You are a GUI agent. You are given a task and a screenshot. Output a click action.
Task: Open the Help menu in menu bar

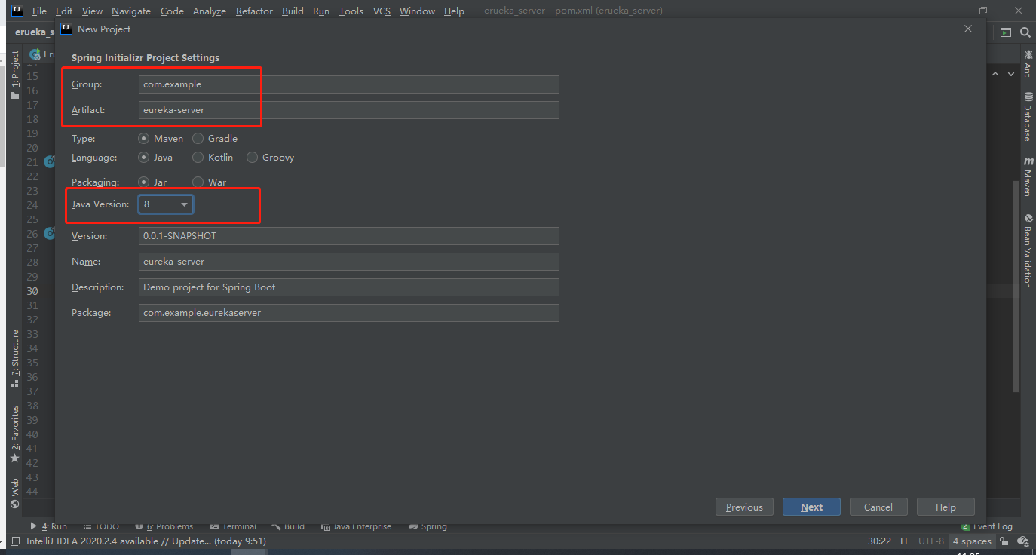coord(454,11)
